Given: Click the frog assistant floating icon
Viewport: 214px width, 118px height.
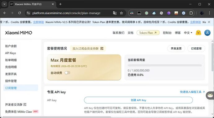Looking at the screenshot, I should tap(210, 95).
